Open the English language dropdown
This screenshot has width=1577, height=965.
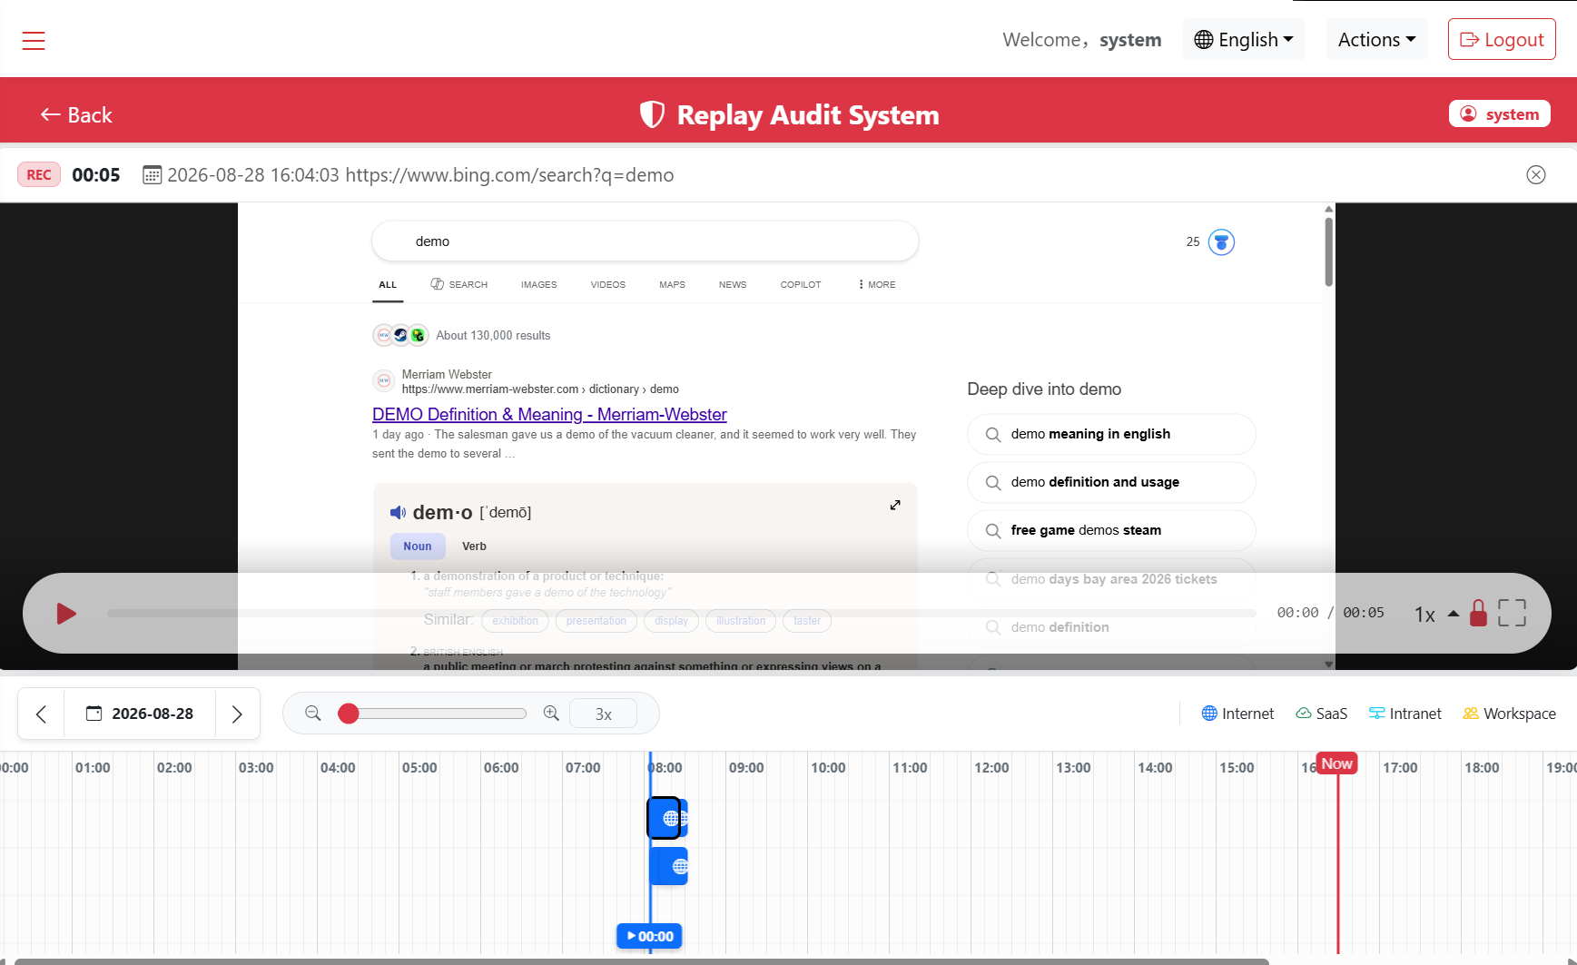click(1244, 40)
